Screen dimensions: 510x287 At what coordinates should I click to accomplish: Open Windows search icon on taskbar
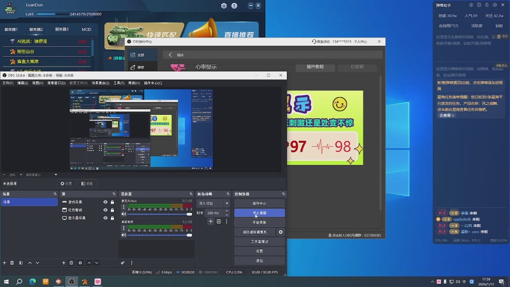[19, 281]
